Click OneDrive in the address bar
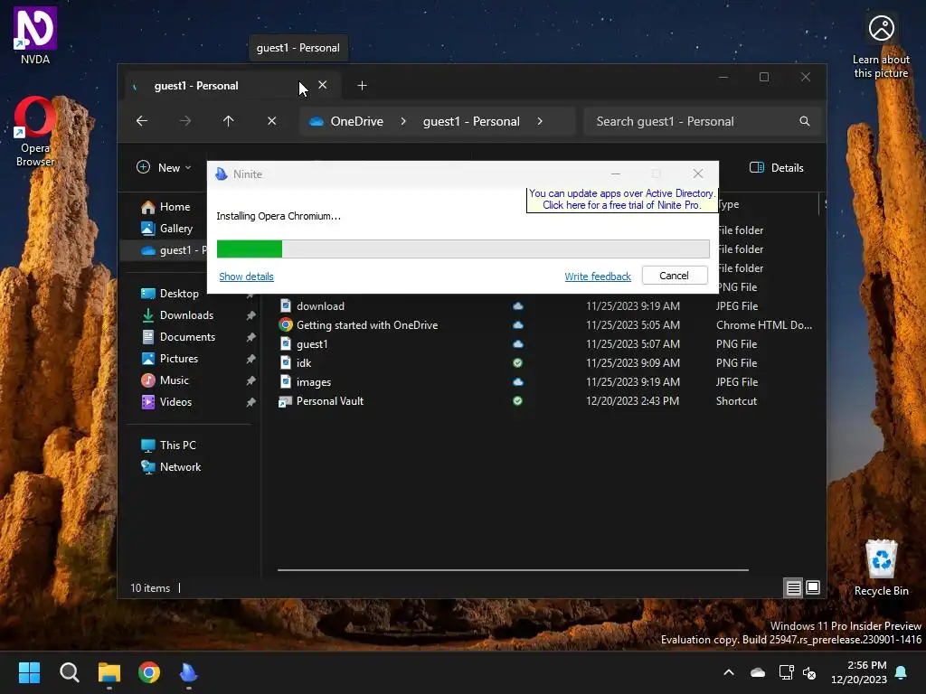Viewport: 926px width, 694px height. pos(356,121)
